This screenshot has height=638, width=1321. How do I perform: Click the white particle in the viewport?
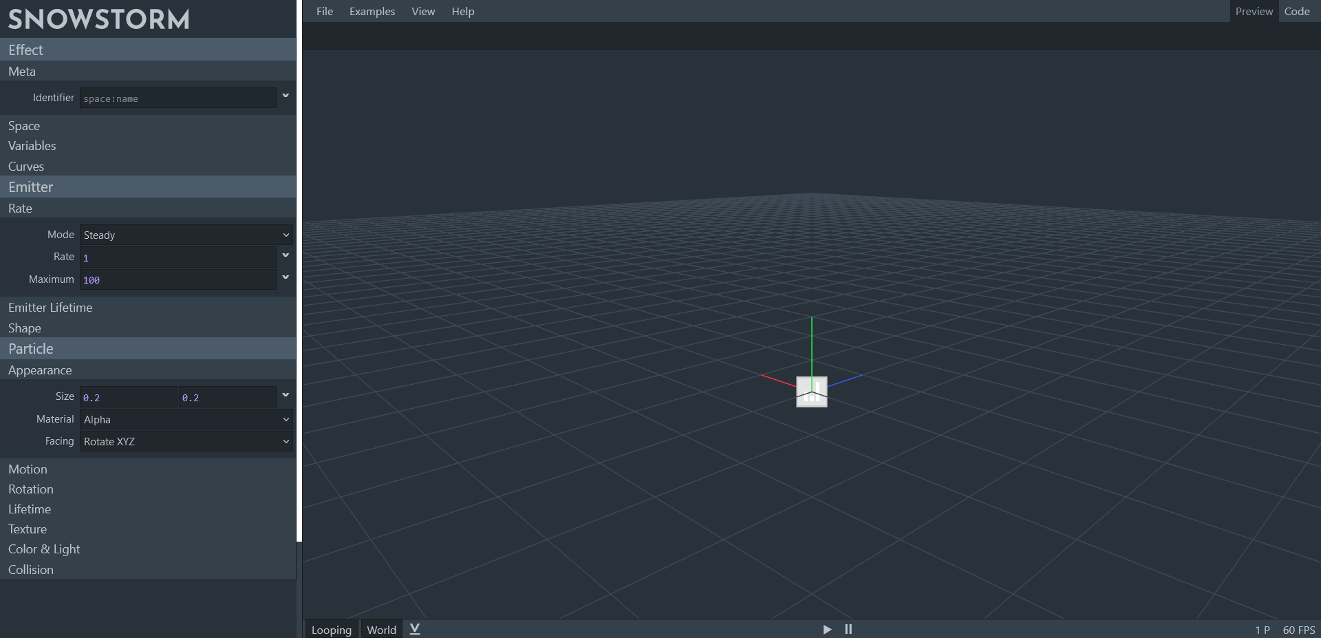pyautogui.click(x=812, y=392)
